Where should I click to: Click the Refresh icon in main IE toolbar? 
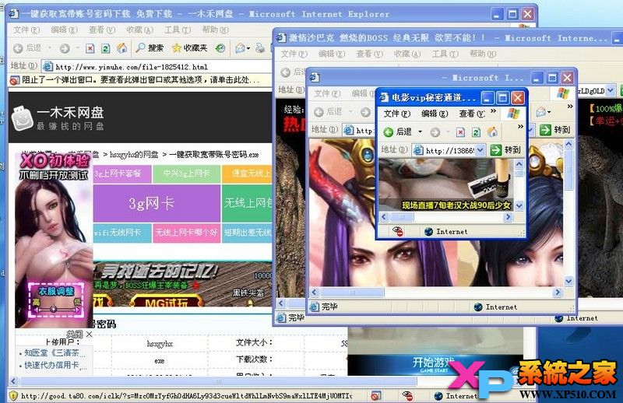pyautogui.click(x=105, y=48)
